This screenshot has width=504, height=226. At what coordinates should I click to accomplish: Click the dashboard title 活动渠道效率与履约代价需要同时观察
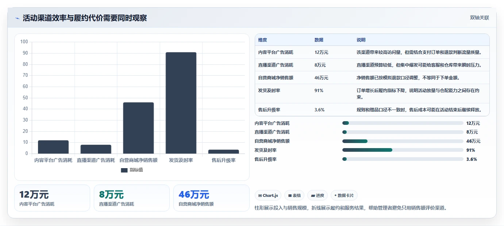point(85,18)
